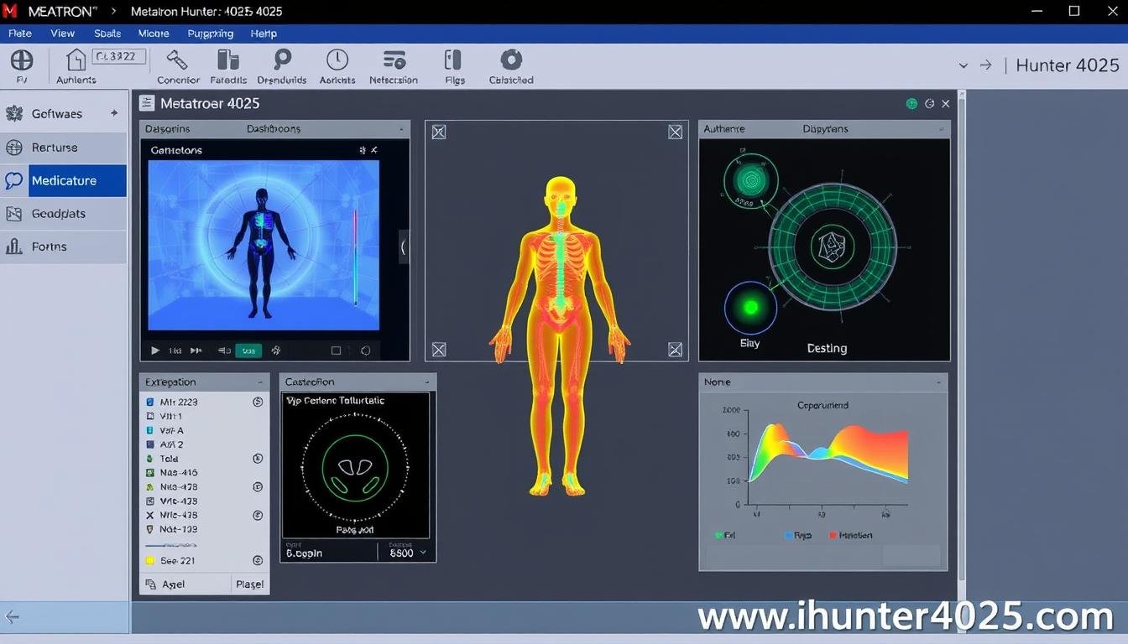
Task: Enable the circle toggle next to See 221
Action: pyautogui.click(x=258, y=560)
